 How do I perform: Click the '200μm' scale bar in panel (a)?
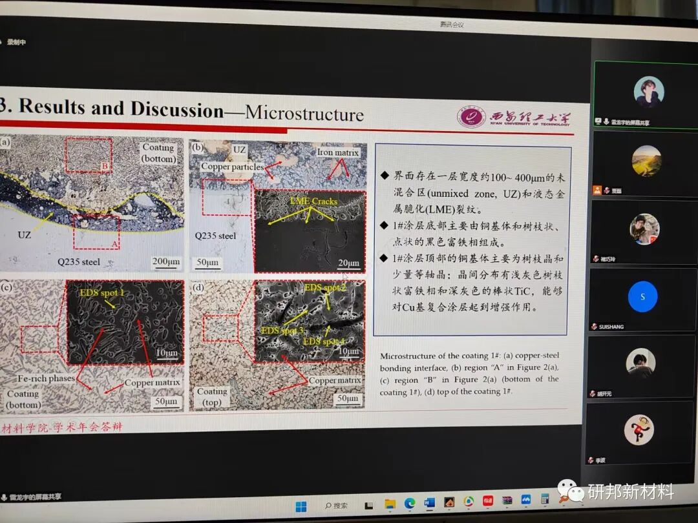pyautogui.click(x=166, y=261)
